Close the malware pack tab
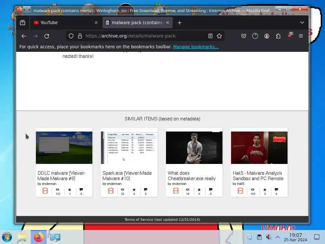The height and width of the screenshot is (244, 325). [168, 23]
